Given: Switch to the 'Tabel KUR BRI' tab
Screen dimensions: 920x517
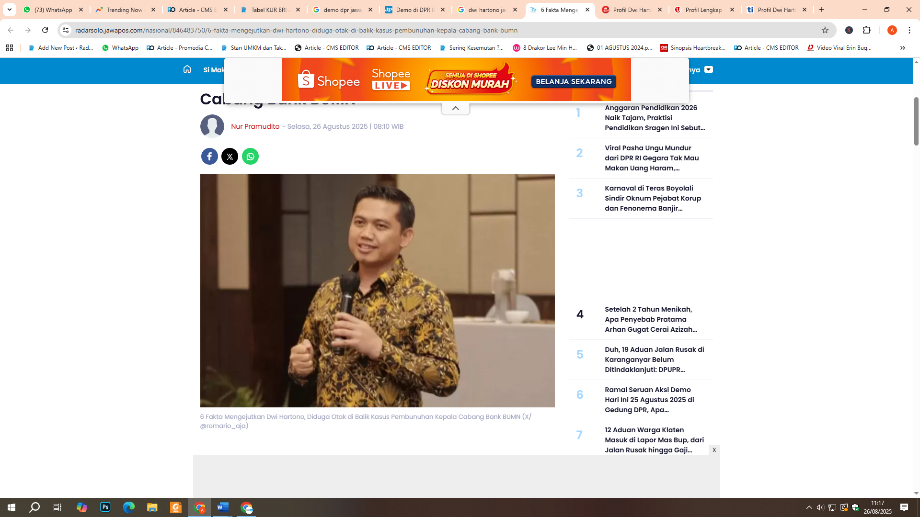Looking at the screenshot, I should pos(268,9).
